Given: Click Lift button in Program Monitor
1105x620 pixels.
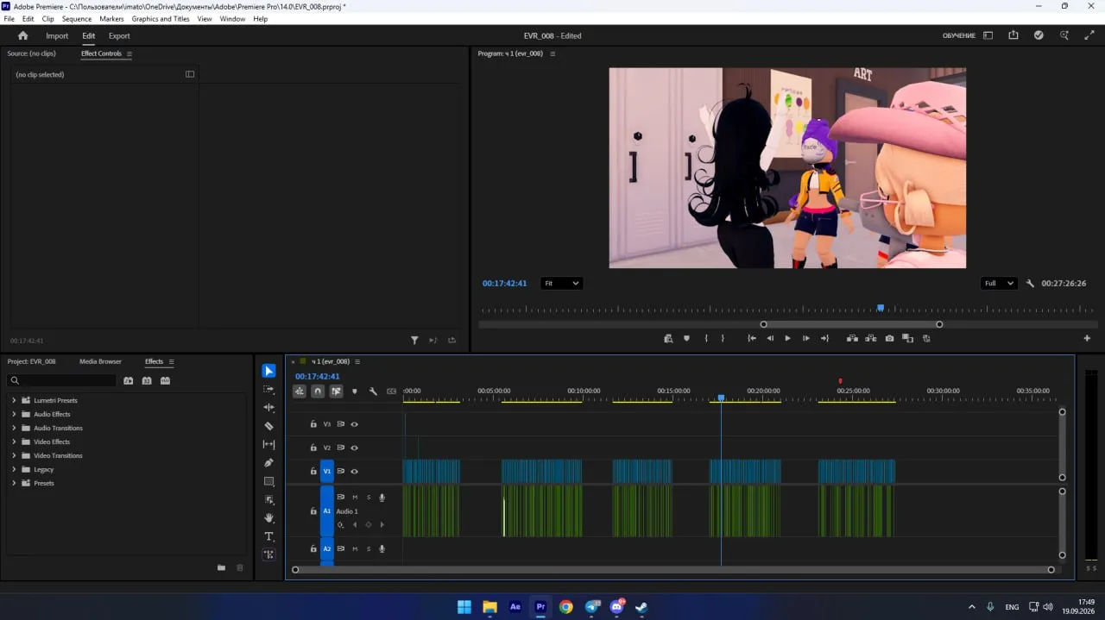Looking at the screenshot, I should [x=852, y=339].
